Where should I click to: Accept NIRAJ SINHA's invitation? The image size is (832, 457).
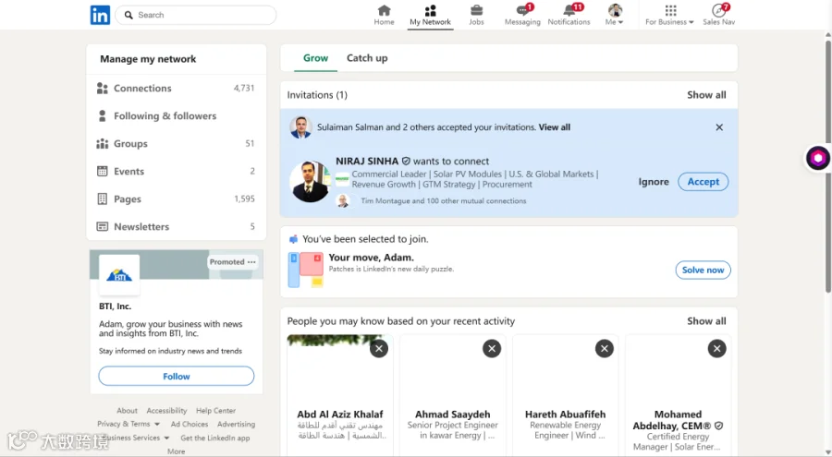(x=704, y=182)
